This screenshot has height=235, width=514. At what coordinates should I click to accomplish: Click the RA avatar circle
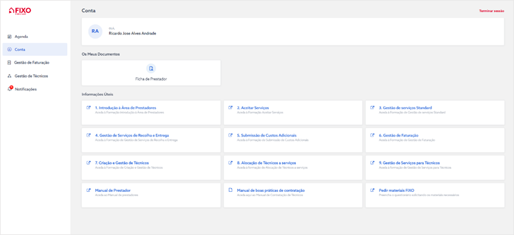pos(95,32)
